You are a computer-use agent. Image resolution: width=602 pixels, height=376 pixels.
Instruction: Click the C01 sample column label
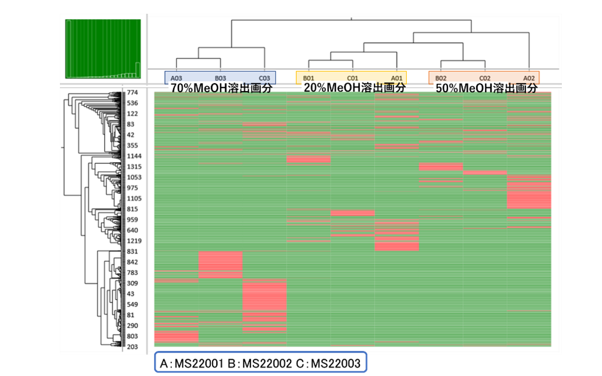[x=352, y=78]
